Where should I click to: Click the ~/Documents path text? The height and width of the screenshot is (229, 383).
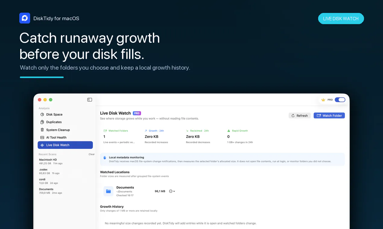click(x=124, y=192)
